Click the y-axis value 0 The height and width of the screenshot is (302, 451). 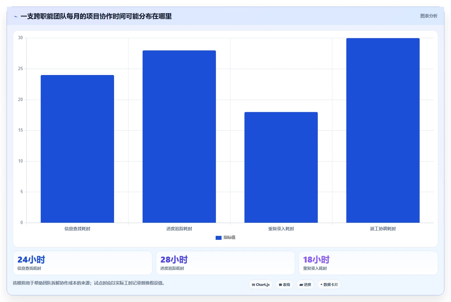[22, 223]
